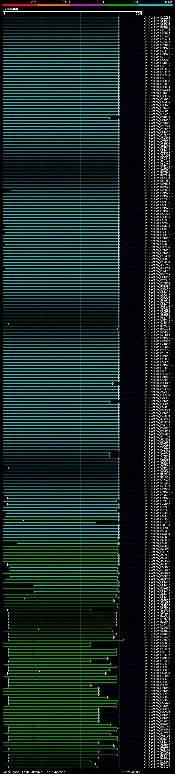The height and width of the screenshot is (774, 175).
Task: Select the UniRef100_C9RHZ0 label
Action: 157,746
